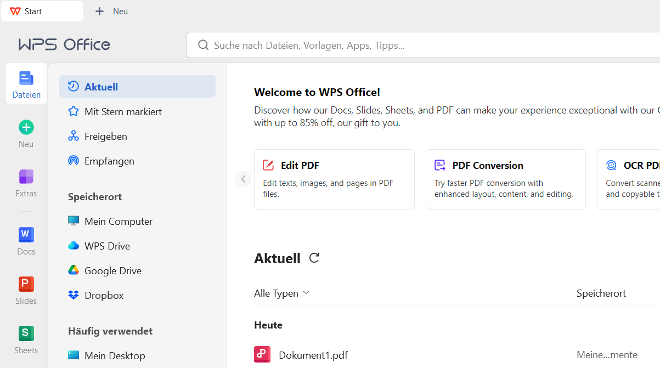Launch the Docs writer icon
Screen dimensions: 660x368
point(26,235)
